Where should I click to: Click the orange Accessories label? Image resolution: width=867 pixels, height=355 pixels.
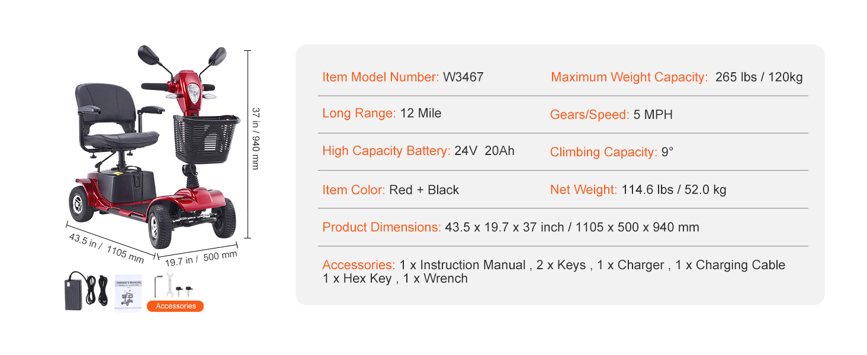175,306
